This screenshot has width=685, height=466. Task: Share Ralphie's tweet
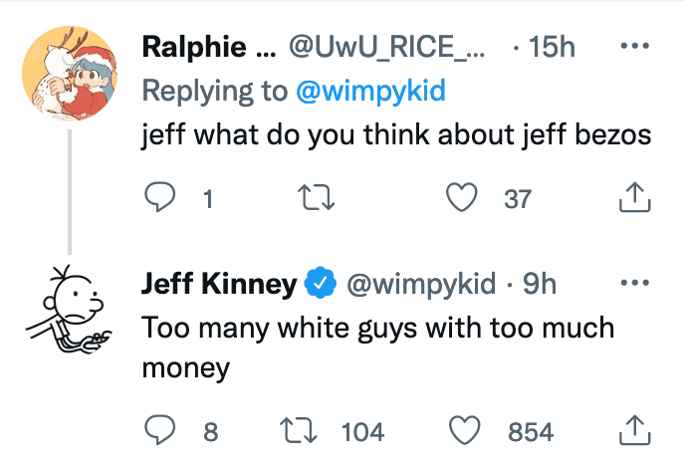pos(633,199)
